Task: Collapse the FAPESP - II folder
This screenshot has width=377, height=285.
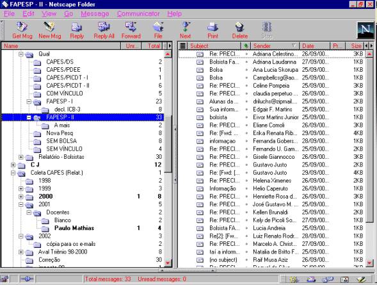Action: point(29,117)
